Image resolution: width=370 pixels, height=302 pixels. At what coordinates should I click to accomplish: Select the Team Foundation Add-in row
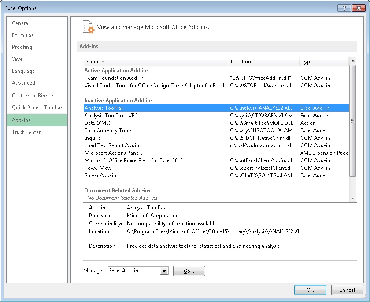pos(216,78)
